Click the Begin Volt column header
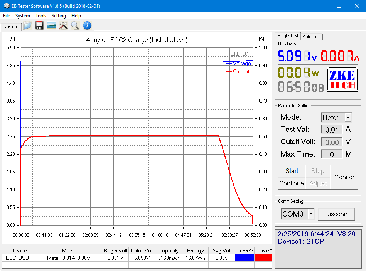The image size is (366, 271). click(115, 251)
